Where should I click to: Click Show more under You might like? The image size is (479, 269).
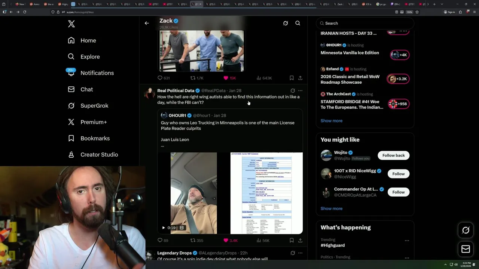(x=332, y=208)
